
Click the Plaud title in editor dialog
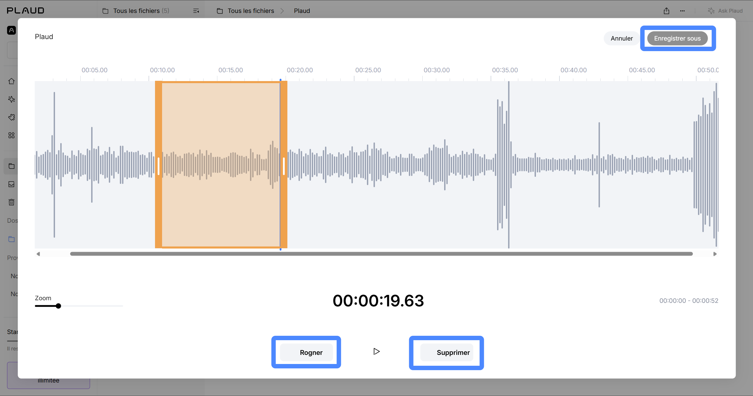(44, 37)
